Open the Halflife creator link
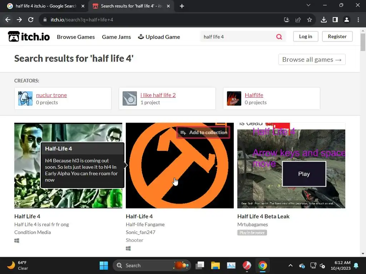 point(254,95)
